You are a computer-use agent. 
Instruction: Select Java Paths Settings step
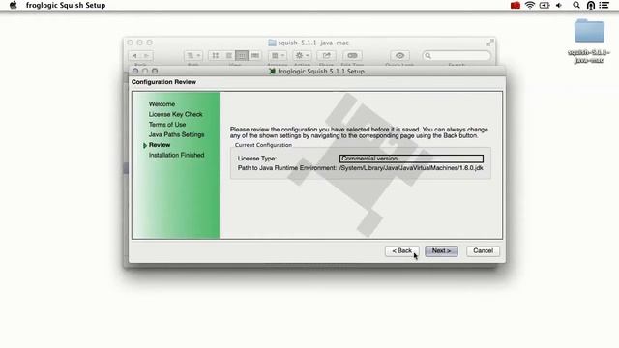click(x=176, y=134)
